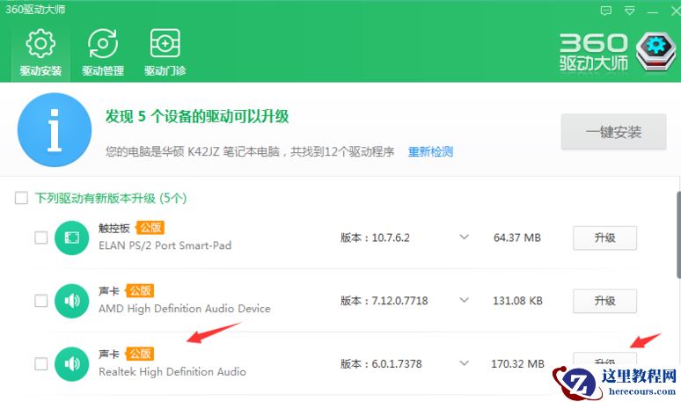Check the select-all 下列驱动有新版本升级 checkbox
The width and height of the screenshot is (681, 402).
point(21,198)
